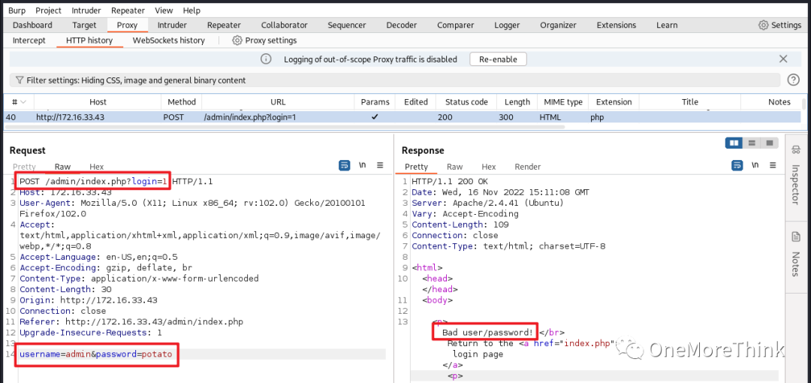The width and height of the screenshot is (811, 383).
Task: Sort by URL column header
Action: coord(278,102)
